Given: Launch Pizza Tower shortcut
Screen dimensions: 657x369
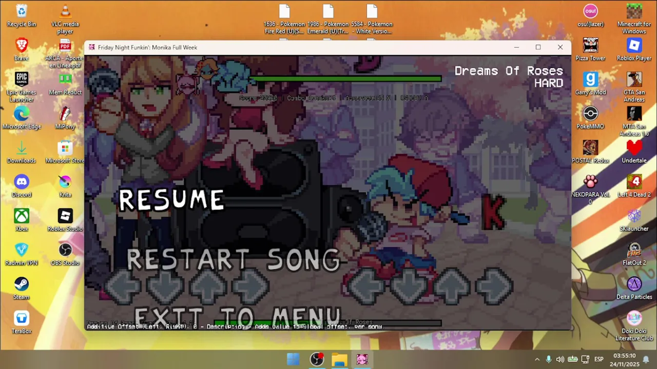Looking at the screenshot, I should pyautogui.click(x=590, y=49).
